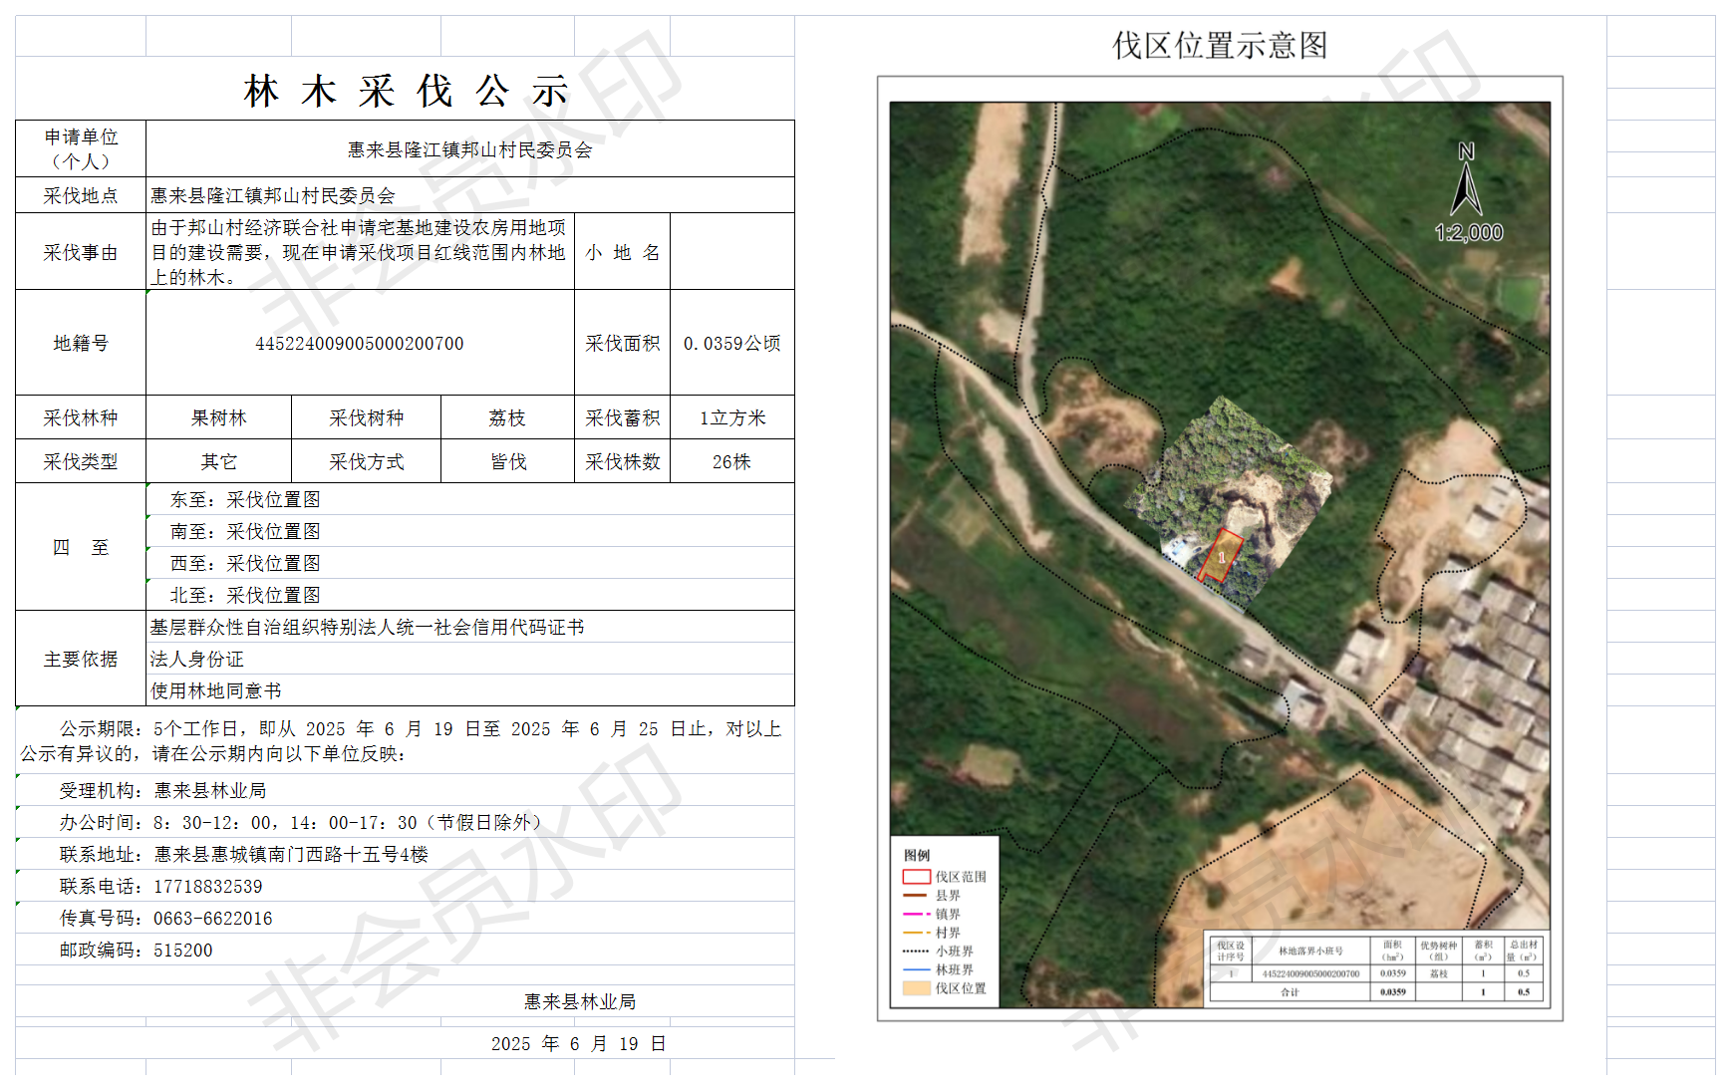Screen dimensions: 1731x1090
Task: Click the 采伐面积 label cell
Action: coord(622,343)
